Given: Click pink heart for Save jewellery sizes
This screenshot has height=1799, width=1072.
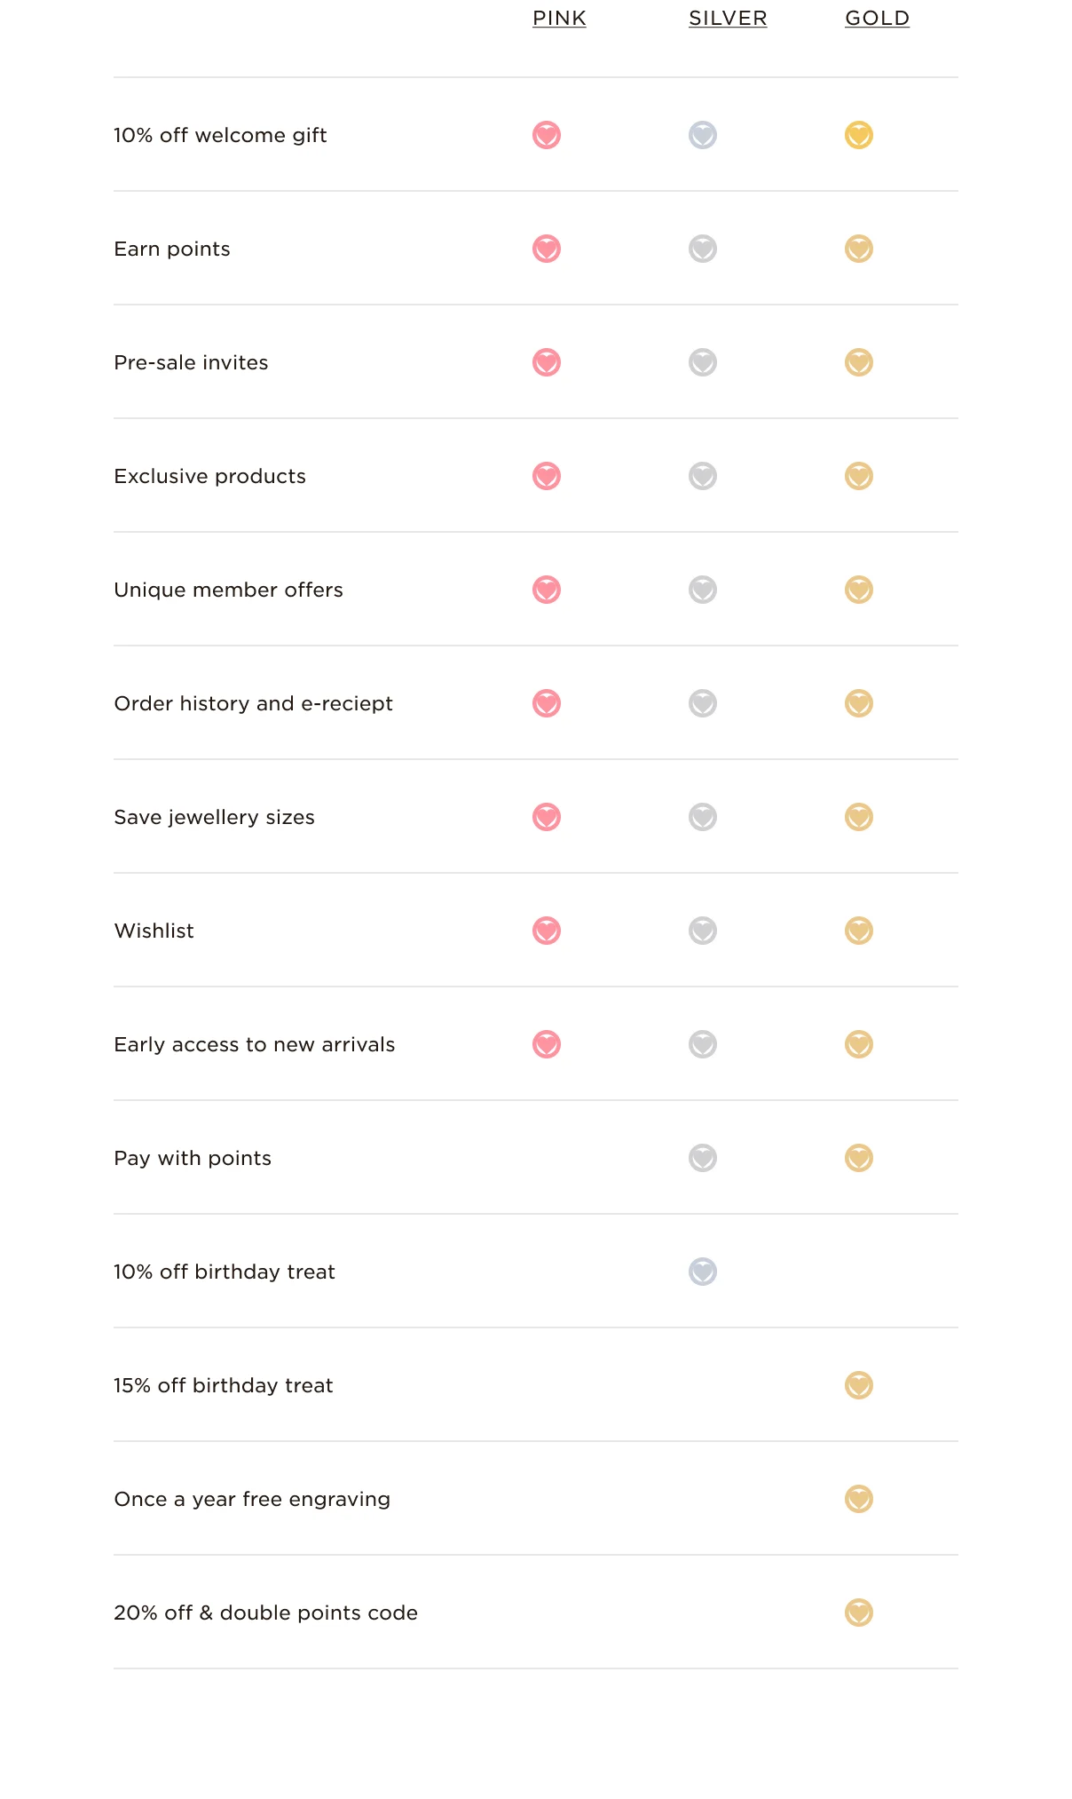Looking at the screenshot, I should pyautogui.click(x=547, y=817).
